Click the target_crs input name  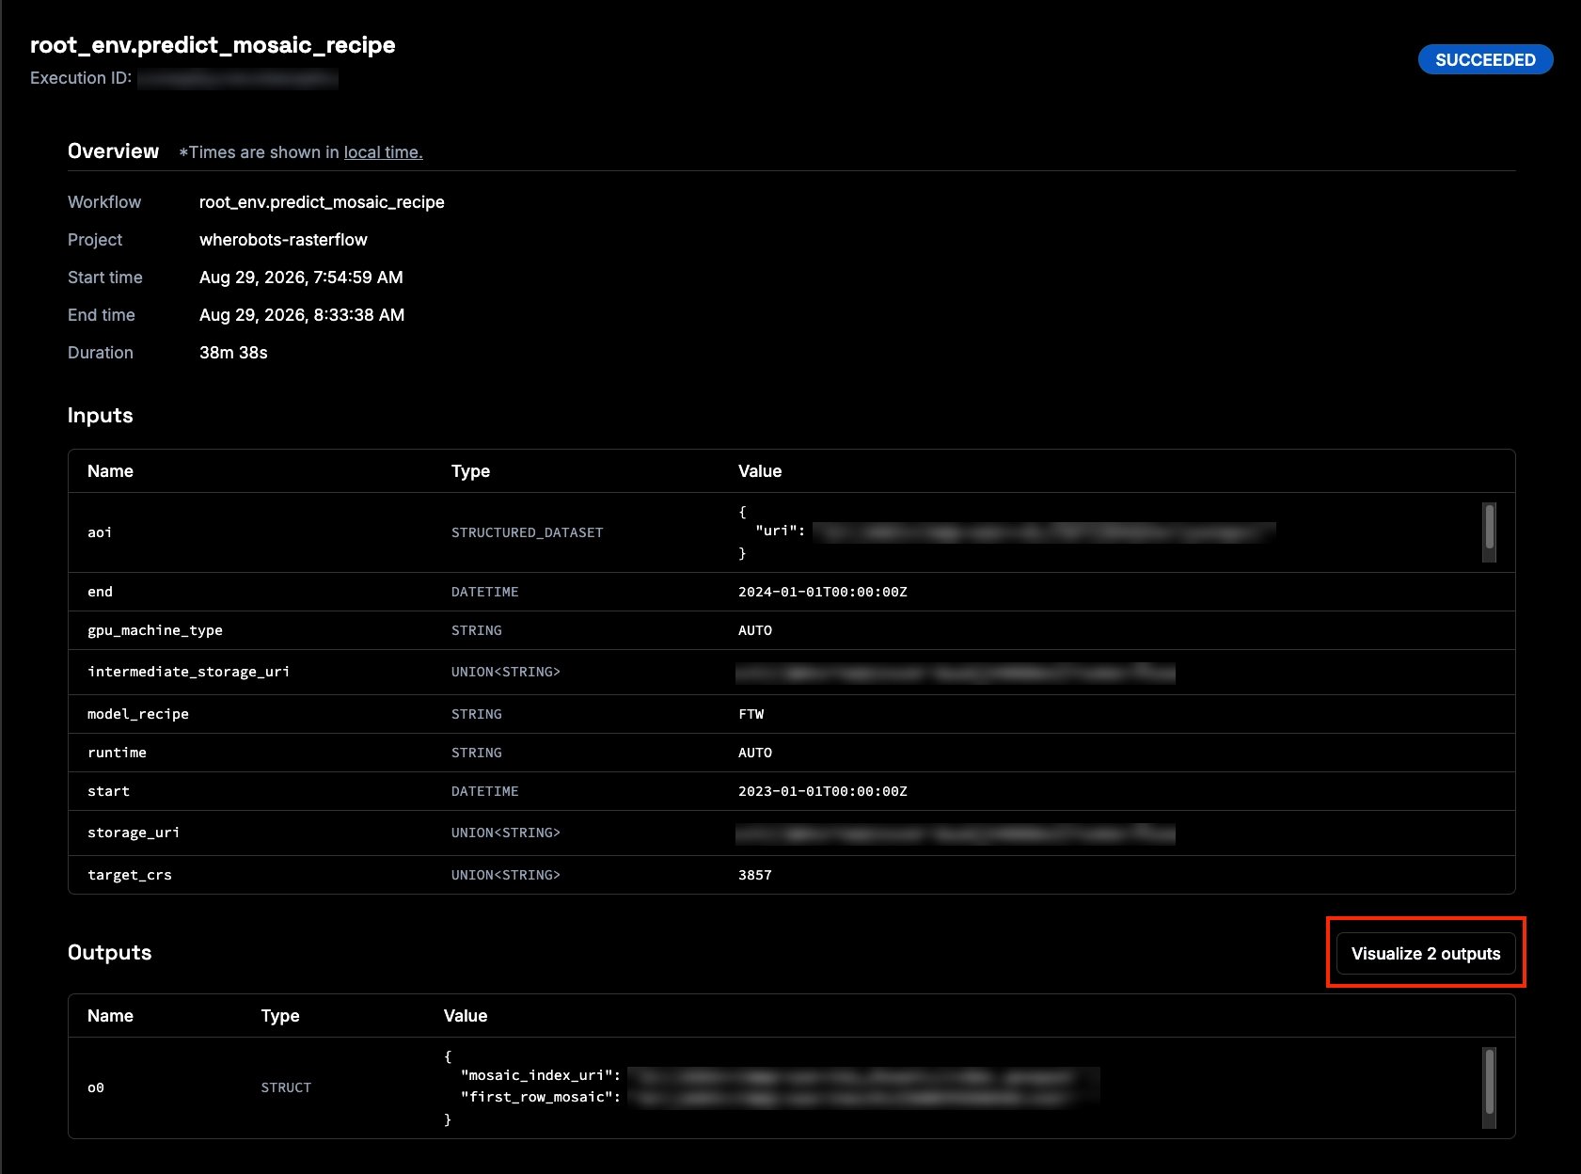tap(130, 875)
